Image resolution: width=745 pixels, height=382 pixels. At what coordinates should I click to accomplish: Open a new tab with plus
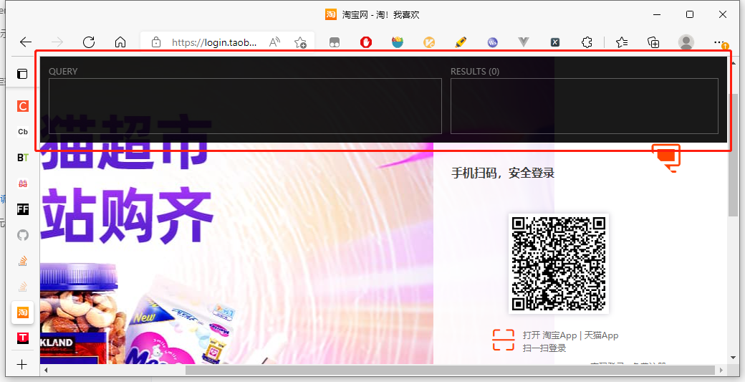point(22,364)
